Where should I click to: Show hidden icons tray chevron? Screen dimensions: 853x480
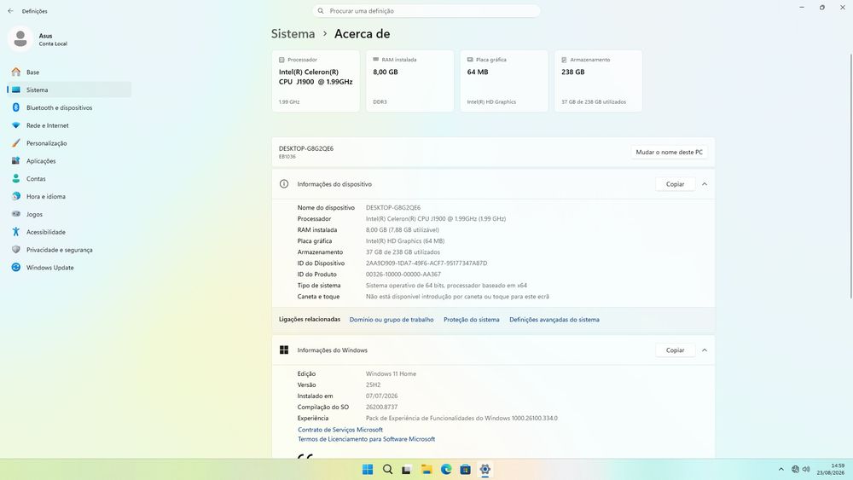[781, 469]
